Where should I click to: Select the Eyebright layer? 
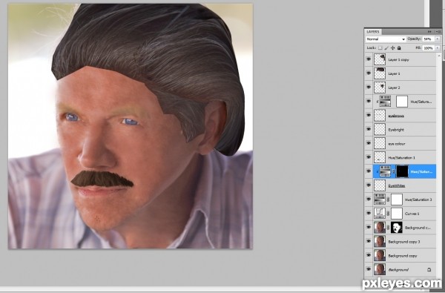[x=405, y=130]
